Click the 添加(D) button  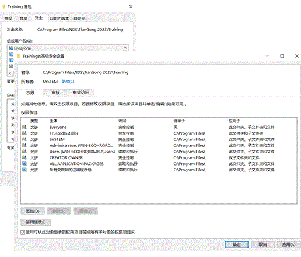[33, 212]
